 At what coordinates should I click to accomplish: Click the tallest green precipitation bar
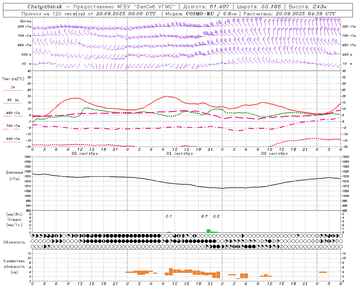click(208, 231)
